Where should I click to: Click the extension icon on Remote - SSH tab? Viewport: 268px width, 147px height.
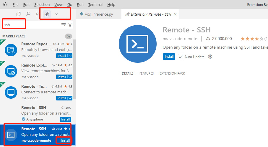click(127, 14)
